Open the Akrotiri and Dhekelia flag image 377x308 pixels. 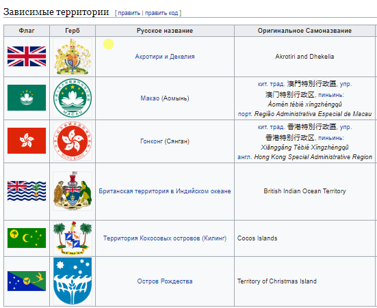(27, 57)
